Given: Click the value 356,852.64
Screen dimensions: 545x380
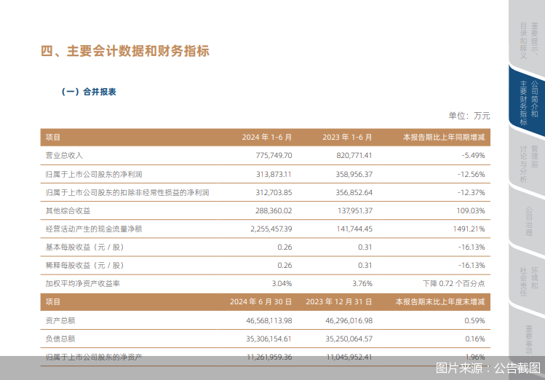Looking at the screenshot, I should 354,193.
